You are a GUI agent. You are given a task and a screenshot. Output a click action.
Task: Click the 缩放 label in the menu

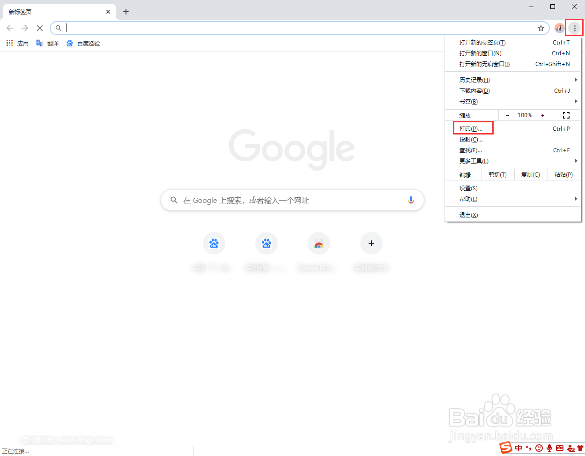[465, 115]
